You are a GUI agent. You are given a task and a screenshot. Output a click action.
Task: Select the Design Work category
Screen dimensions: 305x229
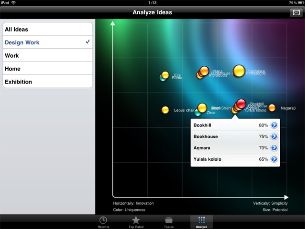[x=47, y=42]
